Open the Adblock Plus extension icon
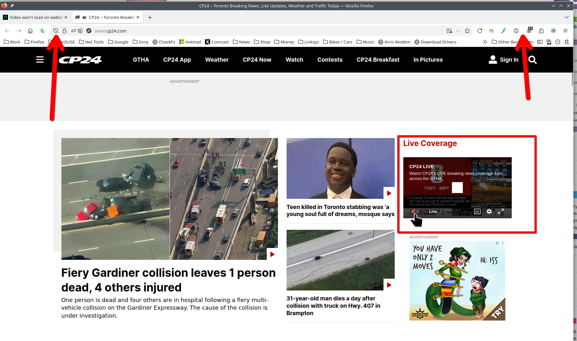Viewport: 577px width, 341px height. (x=516, y=31)
